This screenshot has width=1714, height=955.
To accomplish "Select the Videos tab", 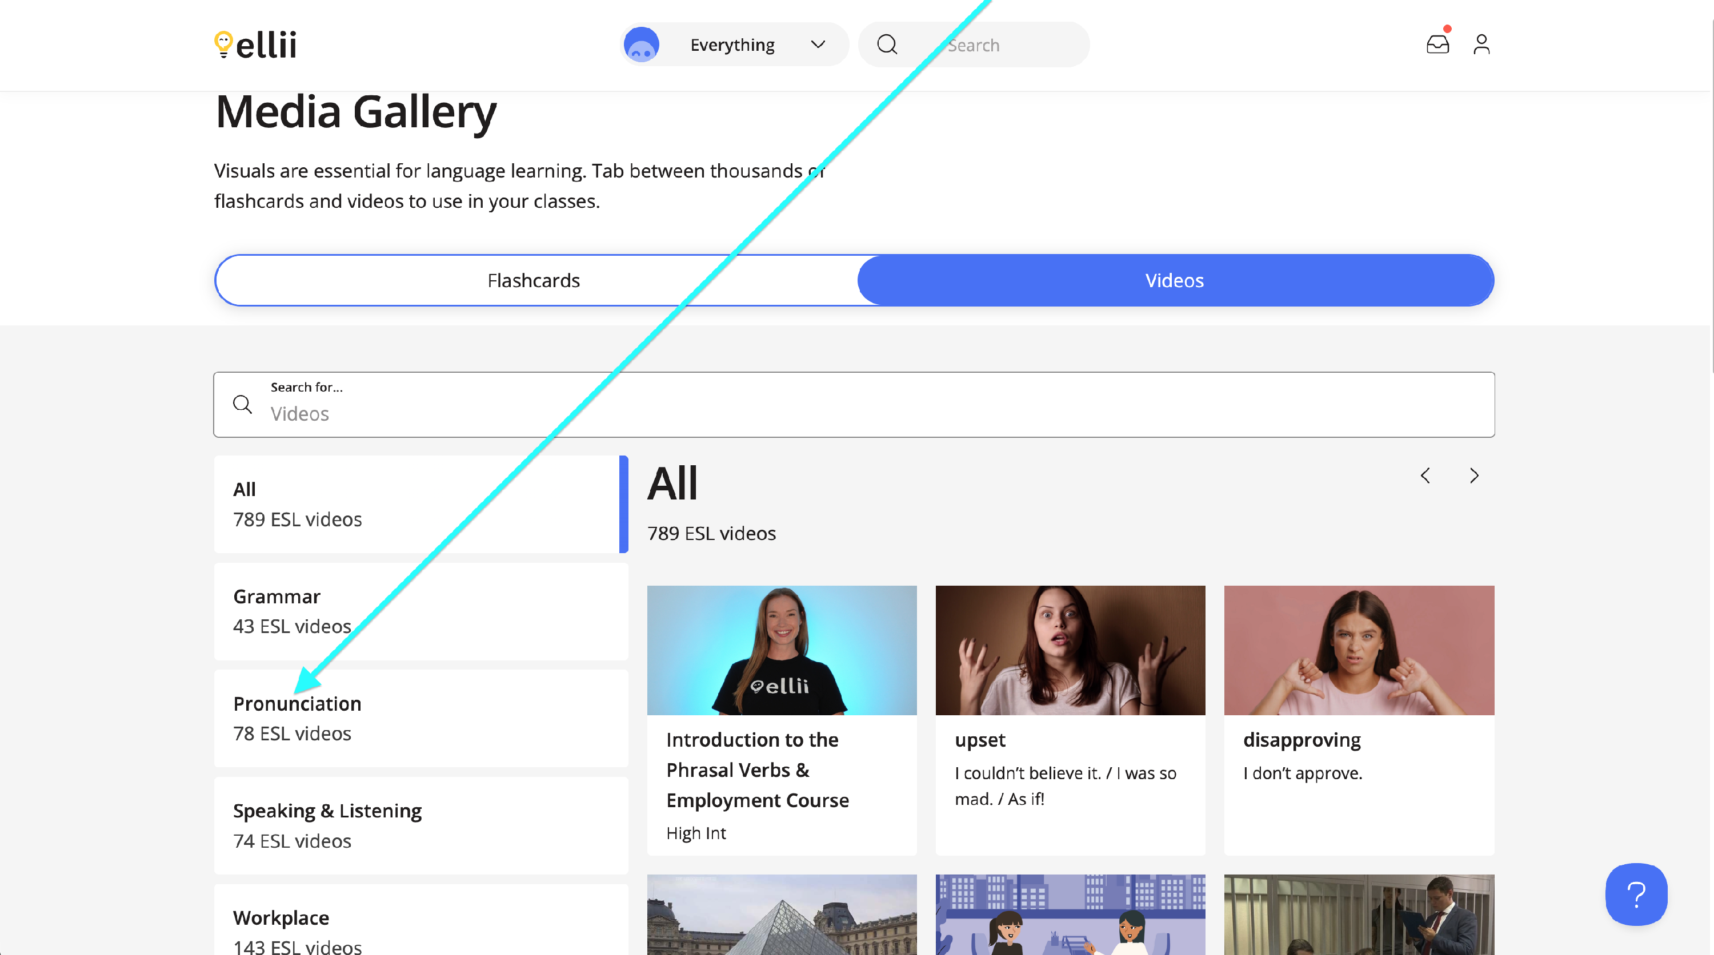I will (1175, 280).
